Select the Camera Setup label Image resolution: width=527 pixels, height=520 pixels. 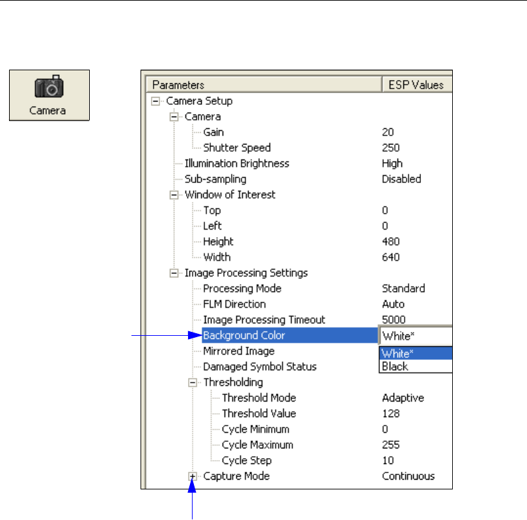(199, 101)
